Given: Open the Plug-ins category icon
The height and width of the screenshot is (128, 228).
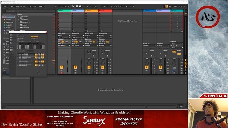Looking at the screenshot, I should (4, 58).
